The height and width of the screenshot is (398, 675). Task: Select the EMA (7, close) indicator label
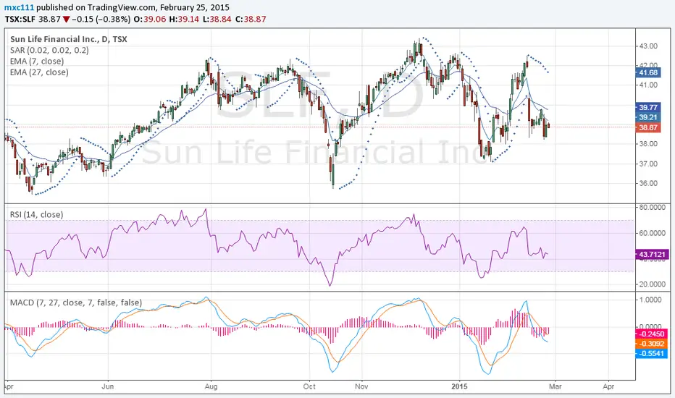click(37, 61)
